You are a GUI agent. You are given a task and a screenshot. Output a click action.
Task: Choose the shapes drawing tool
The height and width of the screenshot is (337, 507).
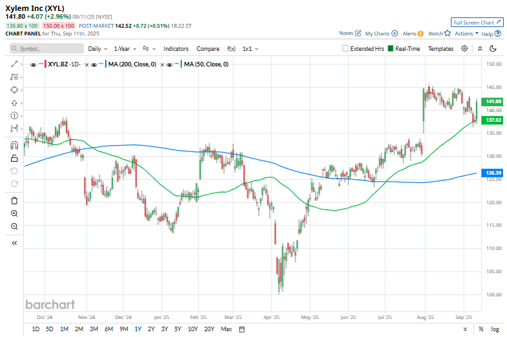coord(14,90)
